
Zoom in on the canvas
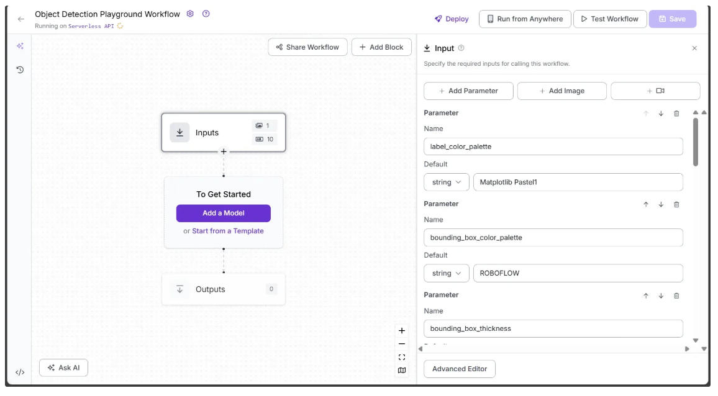click(x=402, y=331)
